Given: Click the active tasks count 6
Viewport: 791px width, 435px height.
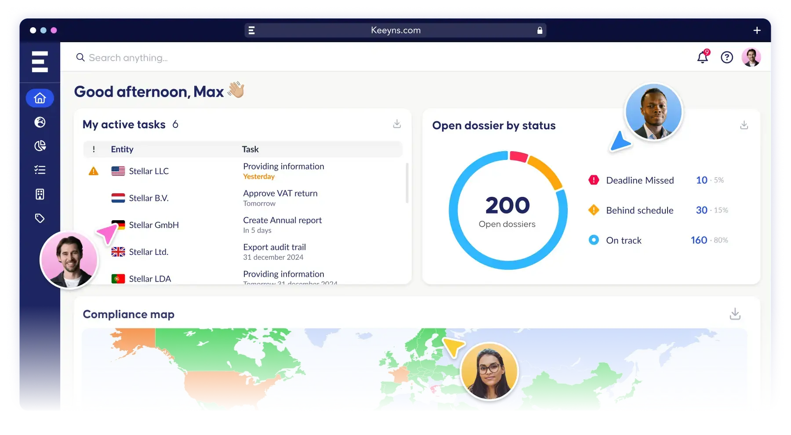Looking at the screenshot, I should 175,124.
